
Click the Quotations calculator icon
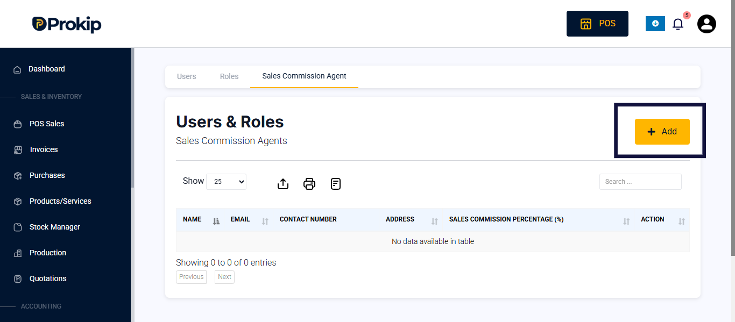(x=18, y=279)
